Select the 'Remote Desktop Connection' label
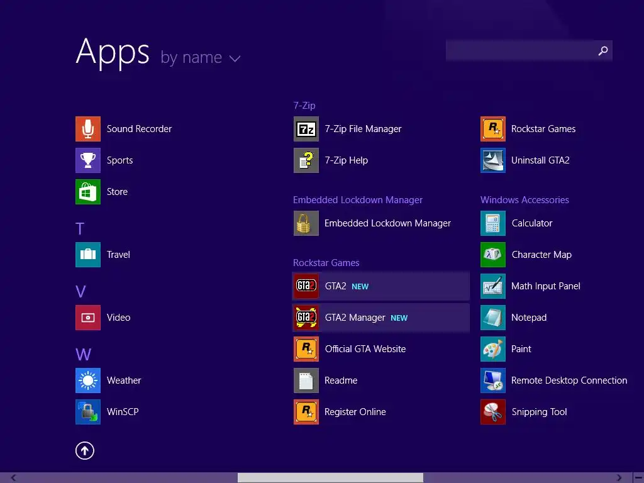 point(569,380)
